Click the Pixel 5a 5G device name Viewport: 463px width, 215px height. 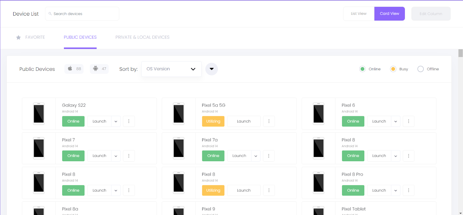(214, 105)
